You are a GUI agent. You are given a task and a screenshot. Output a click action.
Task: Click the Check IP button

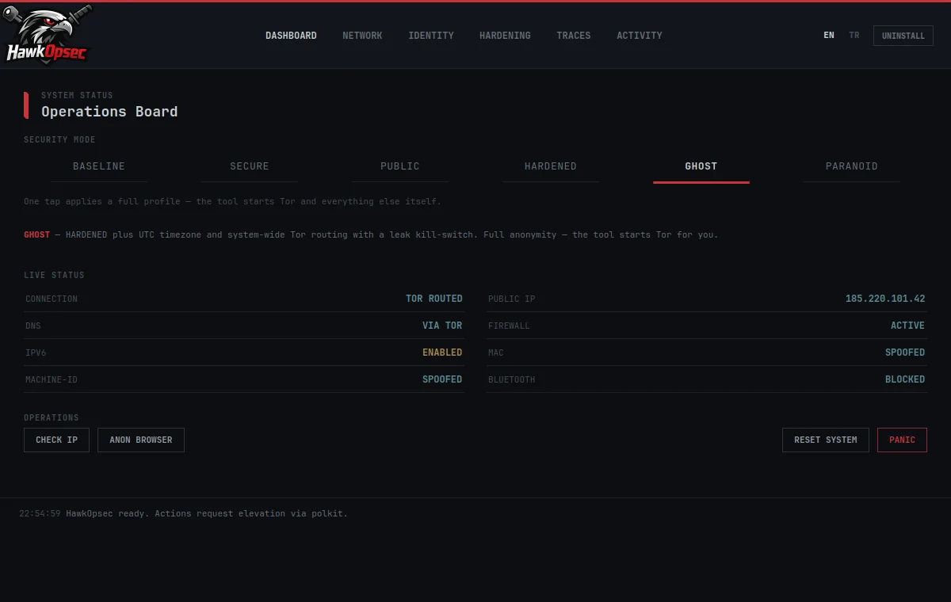pyautogui.click(x=56, y=440)
